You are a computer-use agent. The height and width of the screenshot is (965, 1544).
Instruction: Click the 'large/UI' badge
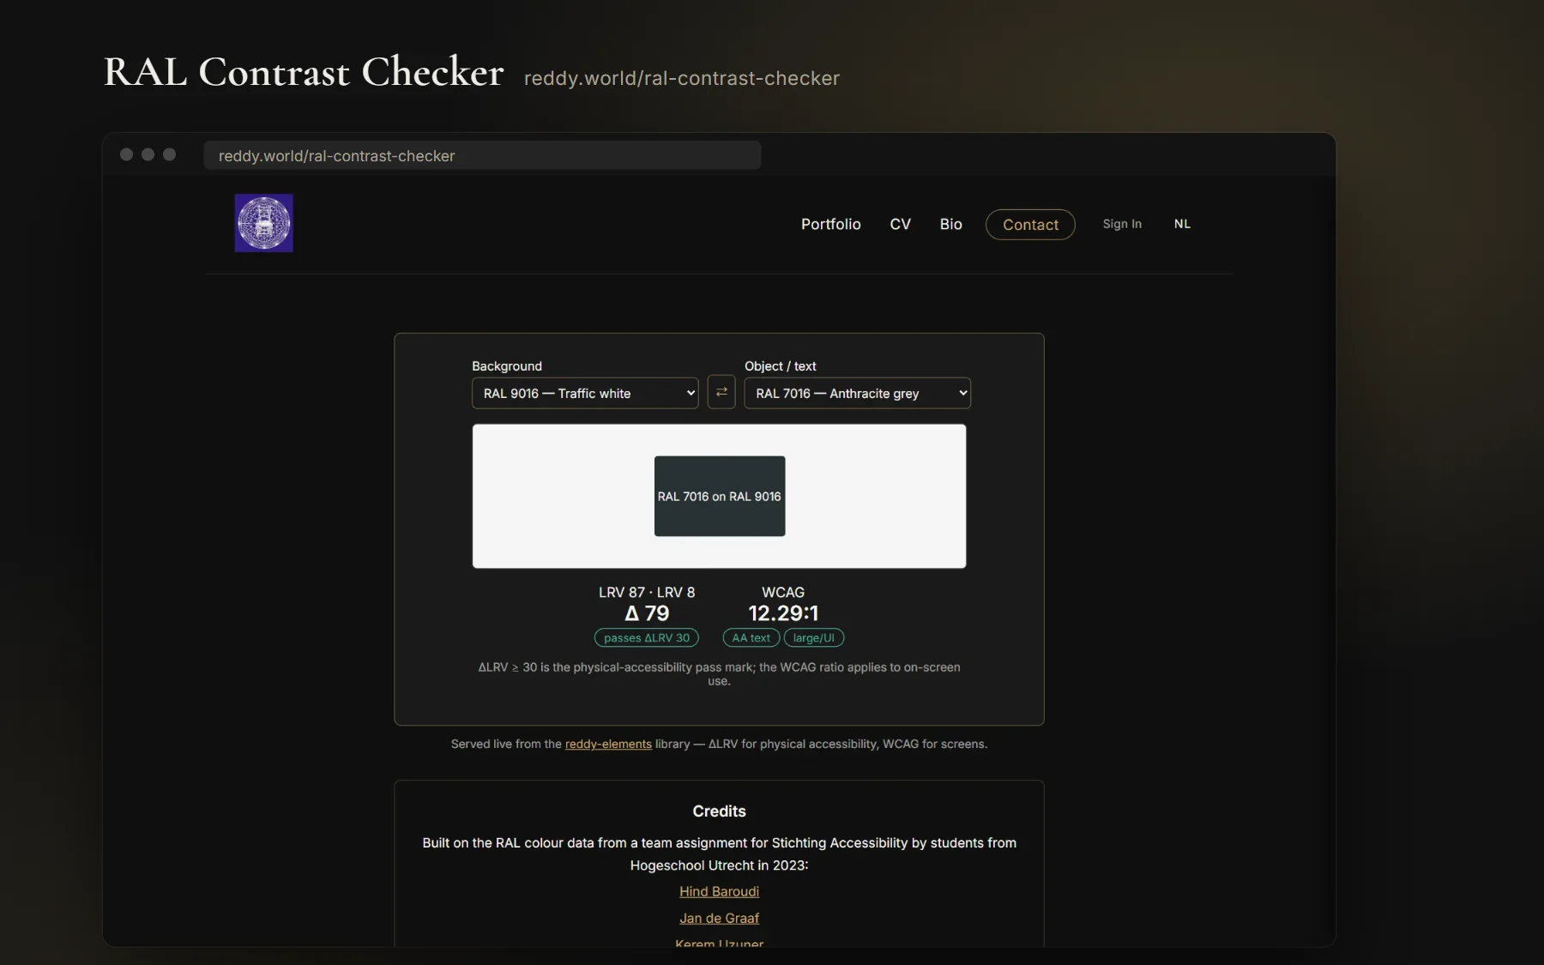click(x=814, y=637)
